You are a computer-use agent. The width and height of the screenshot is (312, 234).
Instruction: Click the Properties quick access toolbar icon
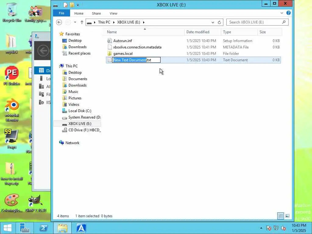[65, 5]
